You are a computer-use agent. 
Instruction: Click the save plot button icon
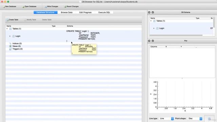coord(209,119)
